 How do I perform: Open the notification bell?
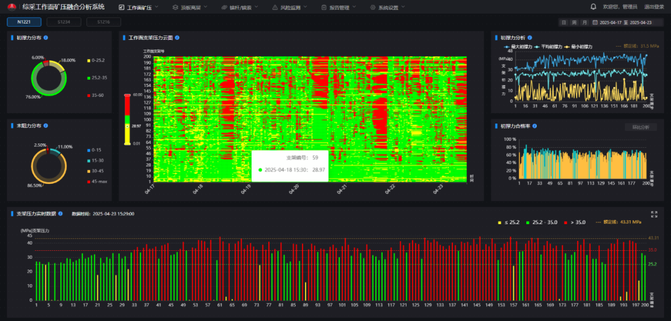click(x=593, y=7)
